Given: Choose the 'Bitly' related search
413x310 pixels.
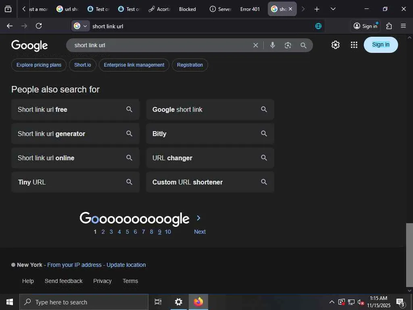Looking at the screenshot, I should click(210, 134).
